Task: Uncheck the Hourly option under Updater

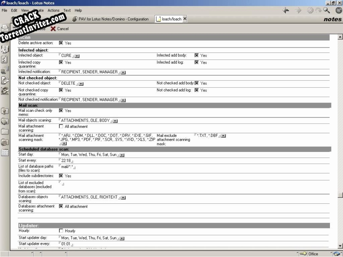Action: tap(61, 231)
